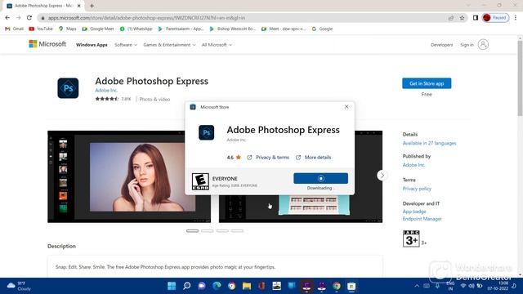Open the taskbar clock showing 13:08

(498, 286)
